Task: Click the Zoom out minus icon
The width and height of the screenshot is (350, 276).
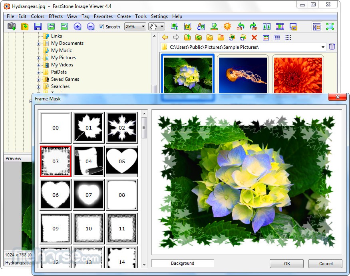Action: 91,26
